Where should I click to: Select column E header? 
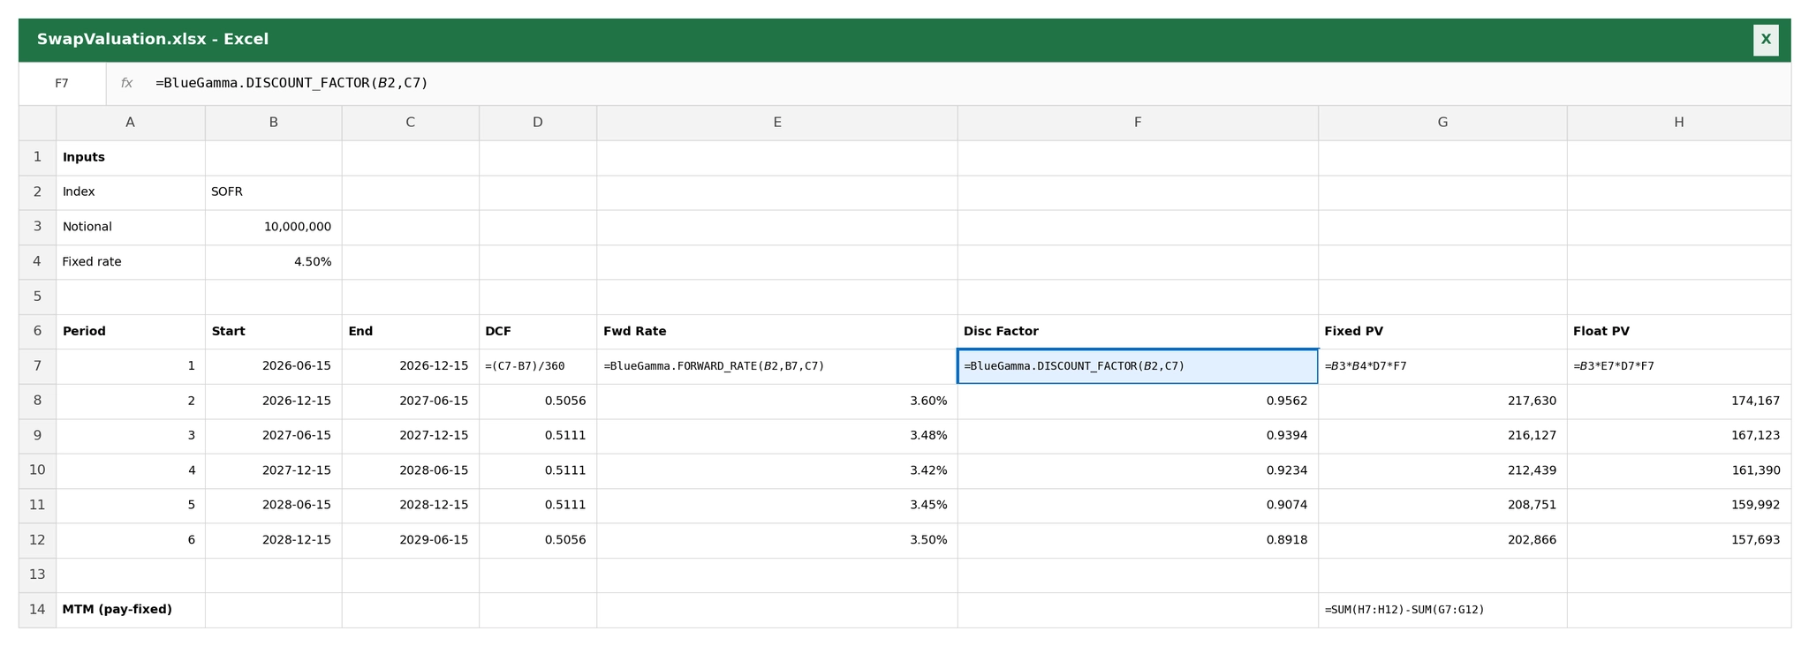point(777,123)
